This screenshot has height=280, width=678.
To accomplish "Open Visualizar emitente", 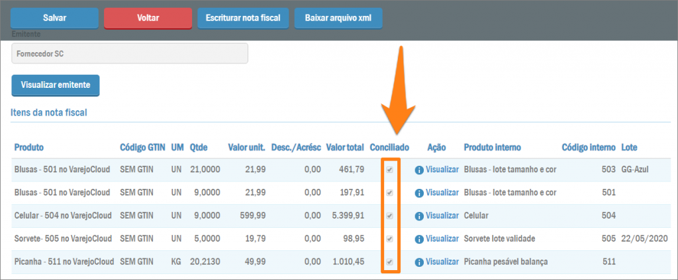I will click(x=56, y=85).
